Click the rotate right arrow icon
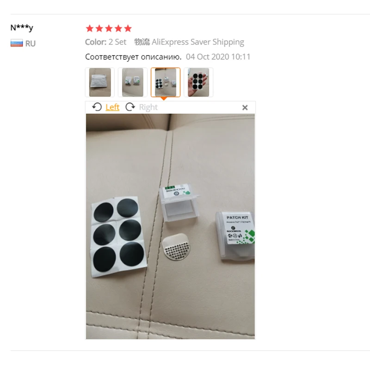The height and width of the screenshot is (370, 370). point(130,107)
